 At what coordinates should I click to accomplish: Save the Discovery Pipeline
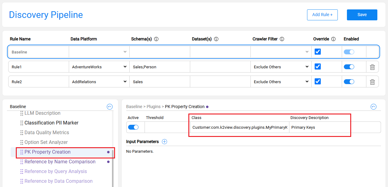pyautogui.click(x=362, y=15)
